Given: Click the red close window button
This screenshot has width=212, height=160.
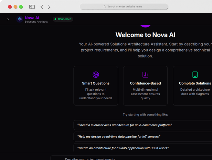Looking at the screenshot, I should click(10, 7).
